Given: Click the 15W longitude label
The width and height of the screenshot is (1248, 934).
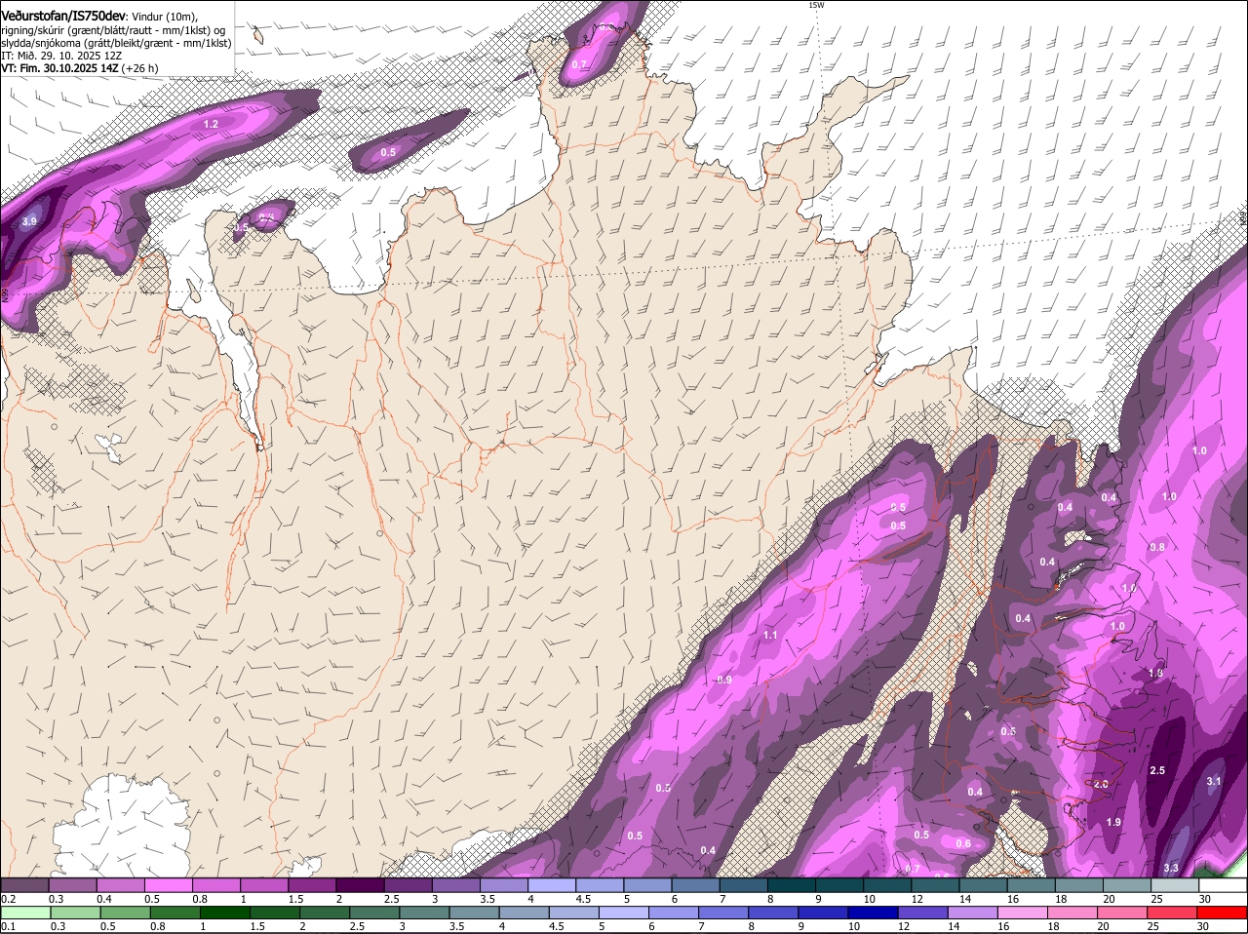Looking at the screenshot, I should click(x=816, y=5).
